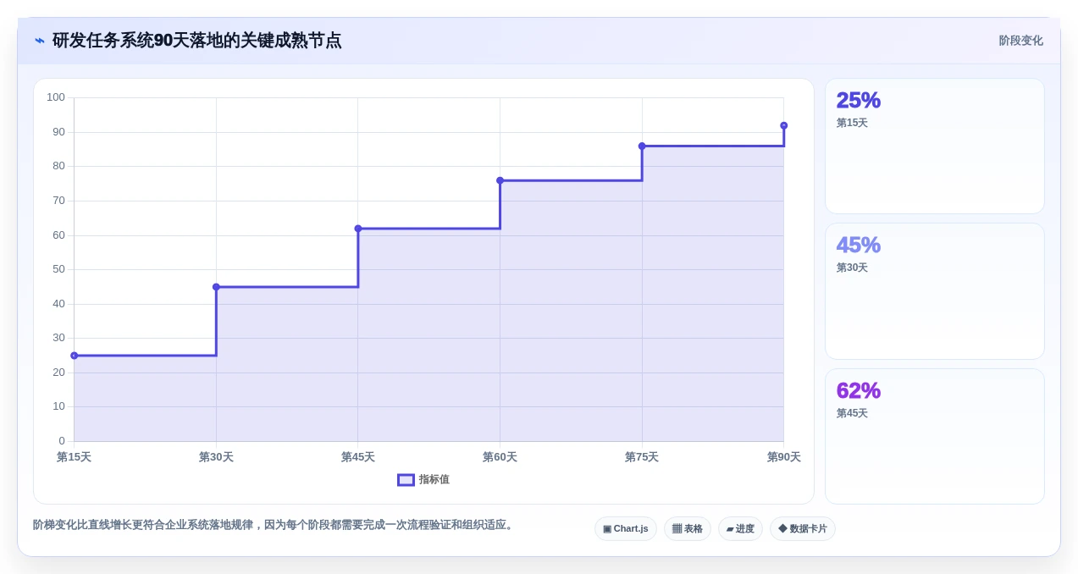
Task: Click y-axis label 50
Action: [x=58, y=269]
